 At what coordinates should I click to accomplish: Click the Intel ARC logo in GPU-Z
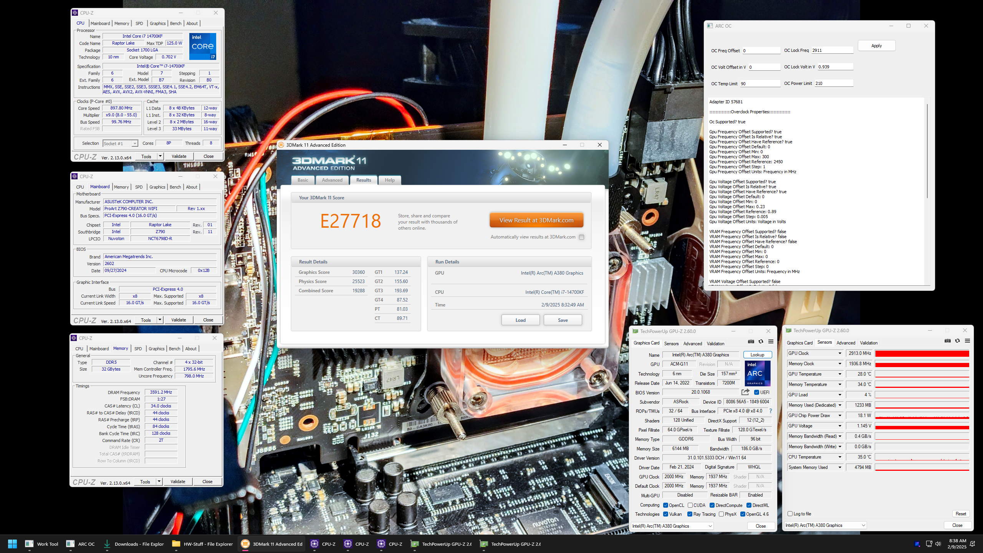coord(757,373)
